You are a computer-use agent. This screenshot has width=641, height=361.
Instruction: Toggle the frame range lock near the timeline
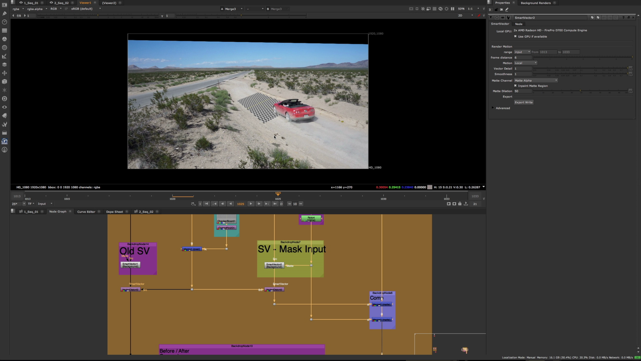pos(460,204)
